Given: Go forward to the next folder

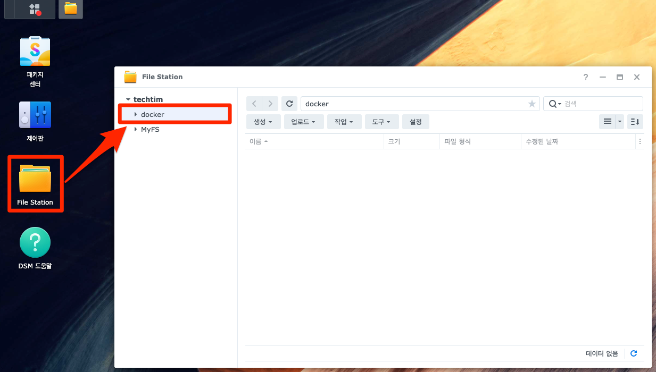Looking at the screenshot, I should pyautogui.click(x=270, y=104).
